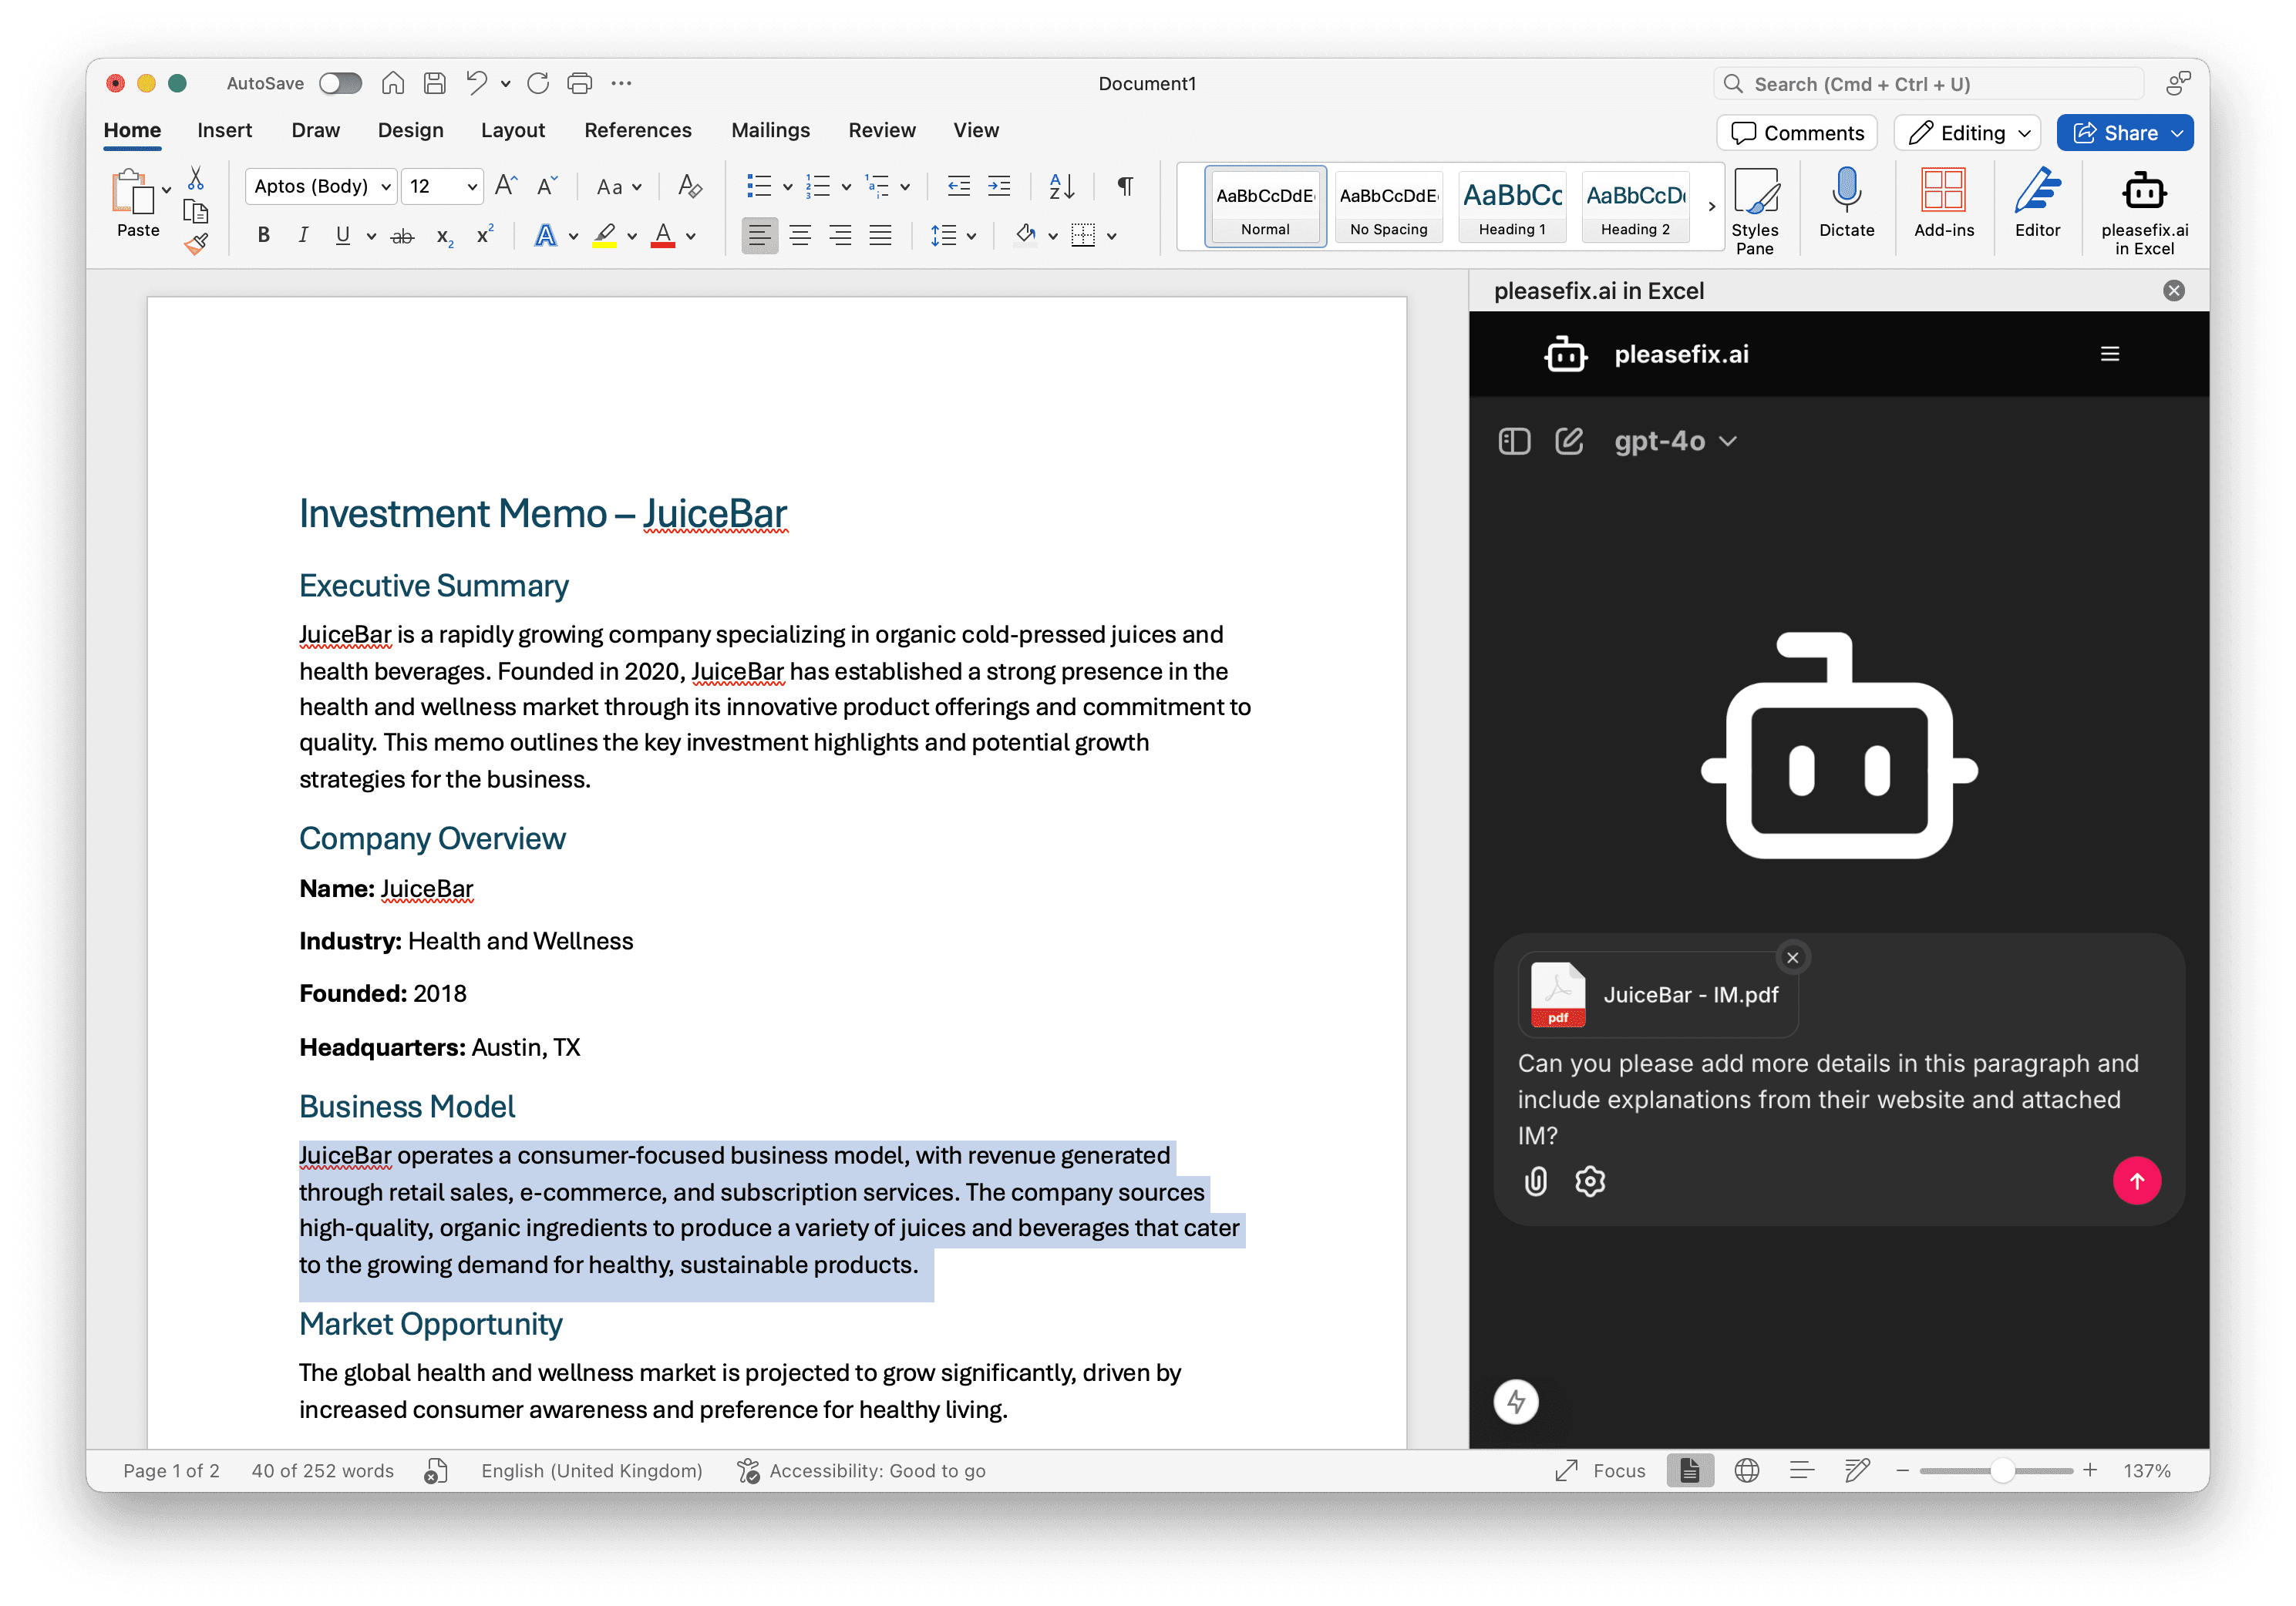Expand the styles gallery arrow
The width and height of the screenshot is (2296, 1606).
pyautogui.click(x=1711, y=206)
